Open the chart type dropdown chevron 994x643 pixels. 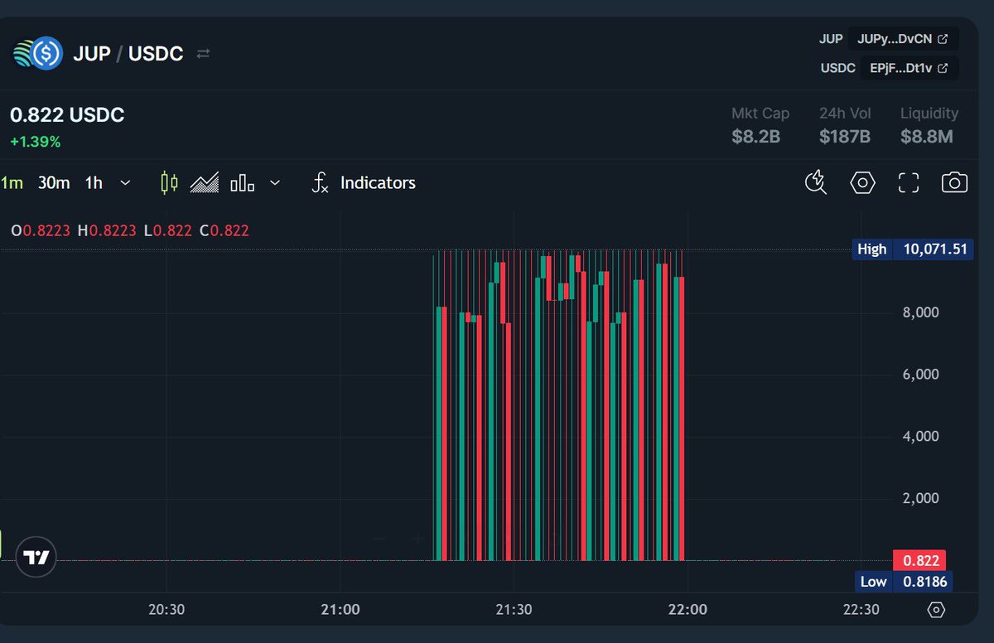(274, 182)
